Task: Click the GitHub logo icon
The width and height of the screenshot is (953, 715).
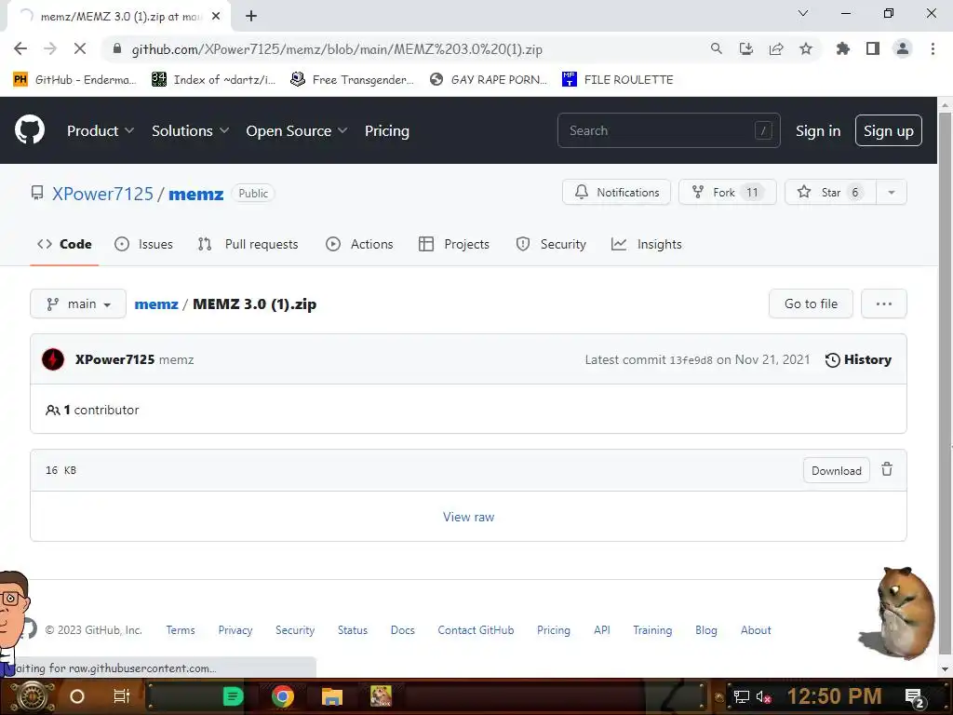Action: pos(30,130)
